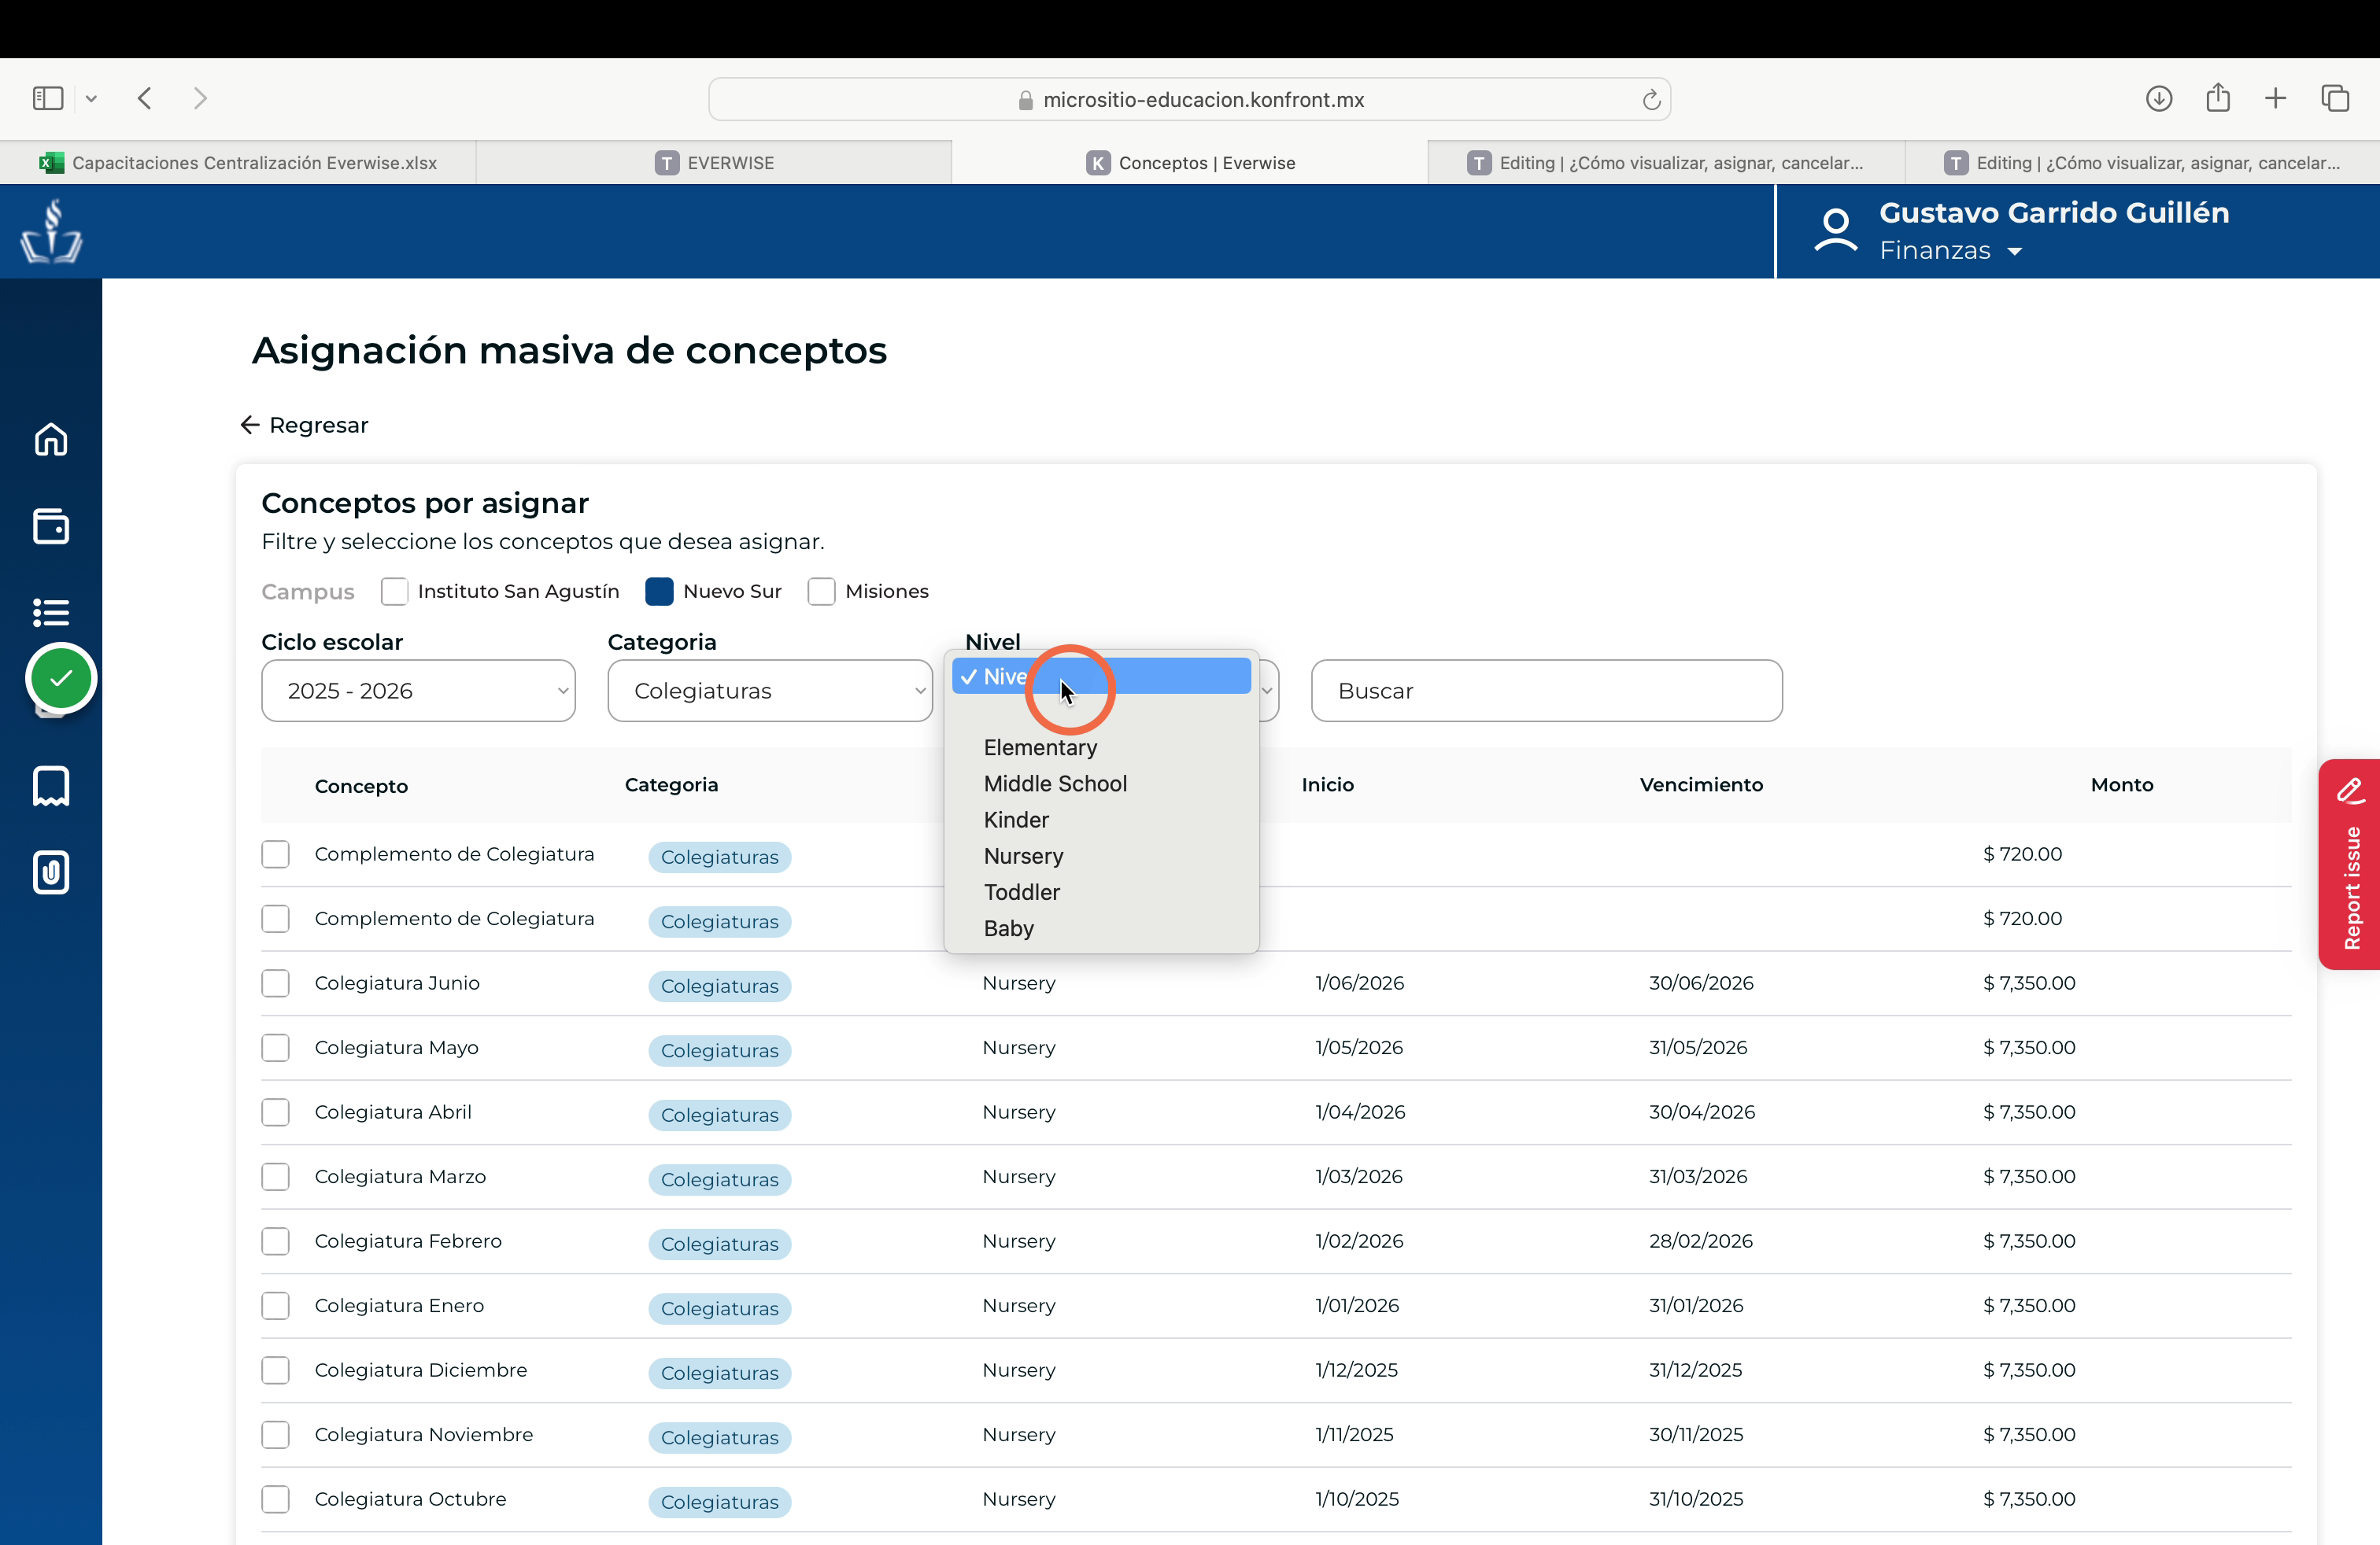
Task: Go back using the Regresar link
Action: [x=304, y=425]
